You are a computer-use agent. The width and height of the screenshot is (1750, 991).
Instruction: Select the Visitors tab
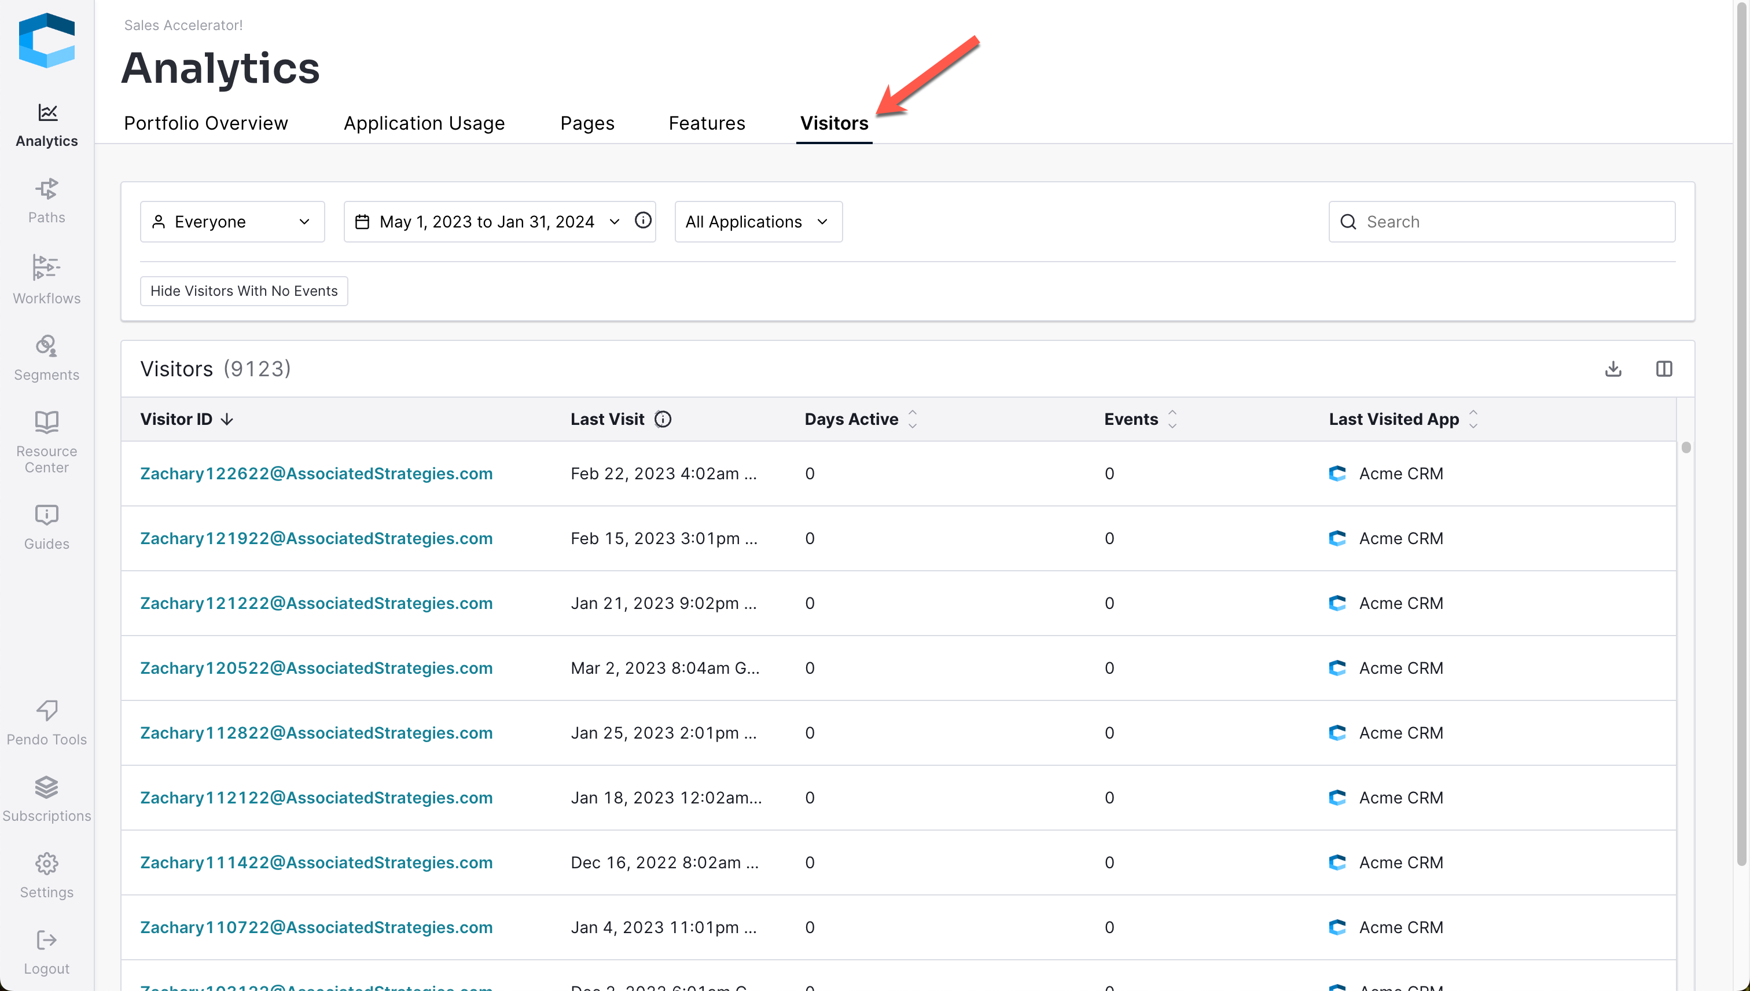pos(834,123)
